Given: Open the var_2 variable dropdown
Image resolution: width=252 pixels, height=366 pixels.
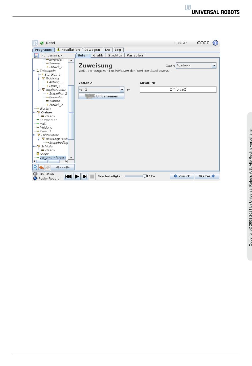Looking at the screenshot, I should [122, 90].
